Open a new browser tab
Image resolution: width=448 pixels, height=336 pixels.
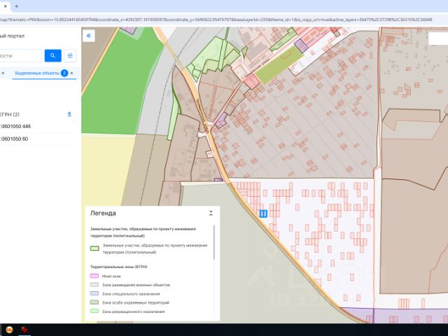point(16,6)
